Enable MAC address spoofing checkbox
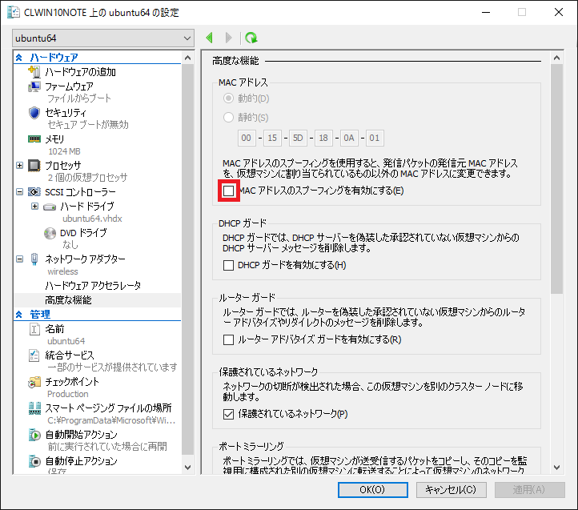Image resolution: width=578 pixels, height=510 pixels. point(229,191)
